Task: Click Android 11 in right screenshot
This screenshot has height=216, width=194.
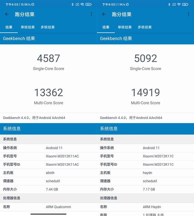Action: pos(151,148)
